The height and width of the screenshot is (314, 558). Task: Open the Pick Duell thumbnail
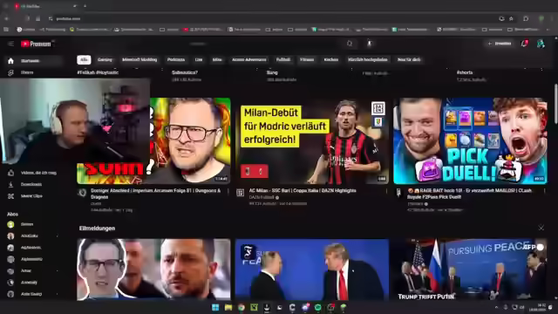point(470,141)
